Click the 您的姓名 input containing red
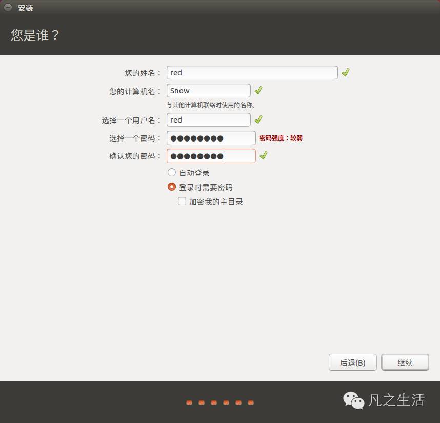 click(x=252, y=72)
